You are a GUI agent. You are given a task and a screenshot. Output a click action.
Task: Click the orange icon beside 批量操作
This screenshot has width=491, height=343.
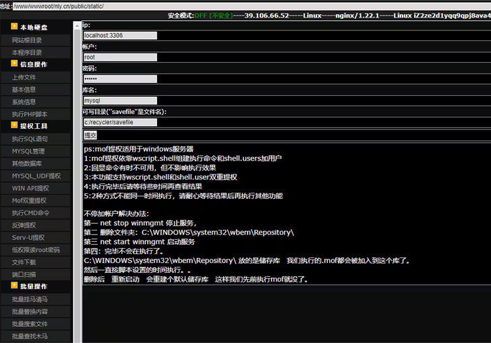13,286
